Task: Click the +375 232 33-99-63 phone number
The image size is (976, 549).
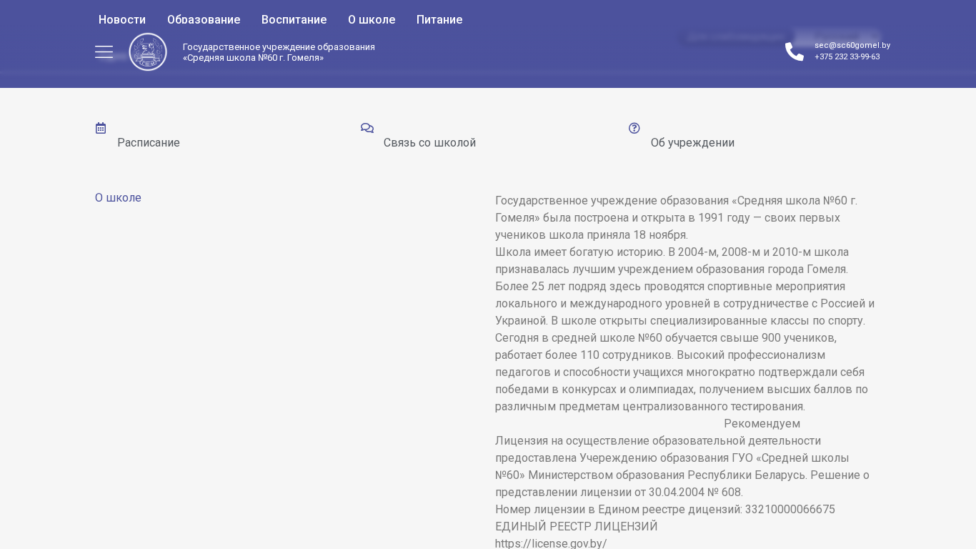Action: 847,56
